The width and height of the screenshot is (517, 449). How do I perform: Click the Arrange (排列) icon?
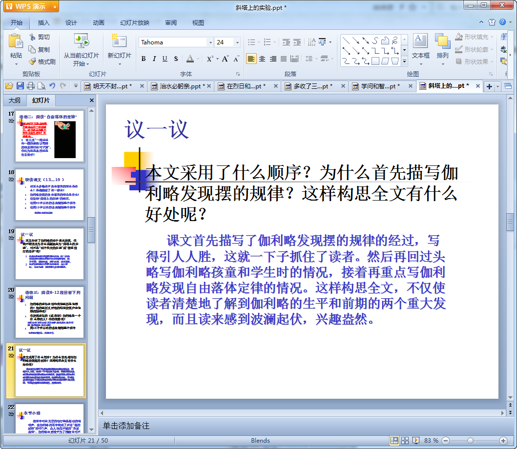click(x=442, y=41)
